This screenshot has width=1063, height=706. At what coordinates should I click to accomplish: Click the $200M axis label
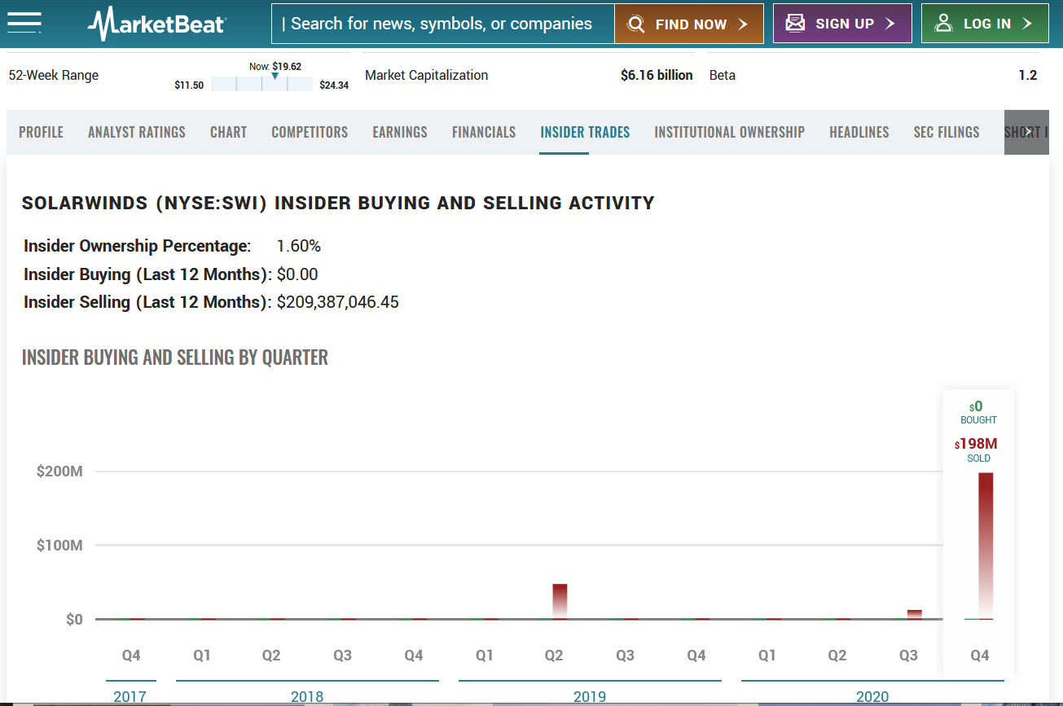[x=59, y=471]
